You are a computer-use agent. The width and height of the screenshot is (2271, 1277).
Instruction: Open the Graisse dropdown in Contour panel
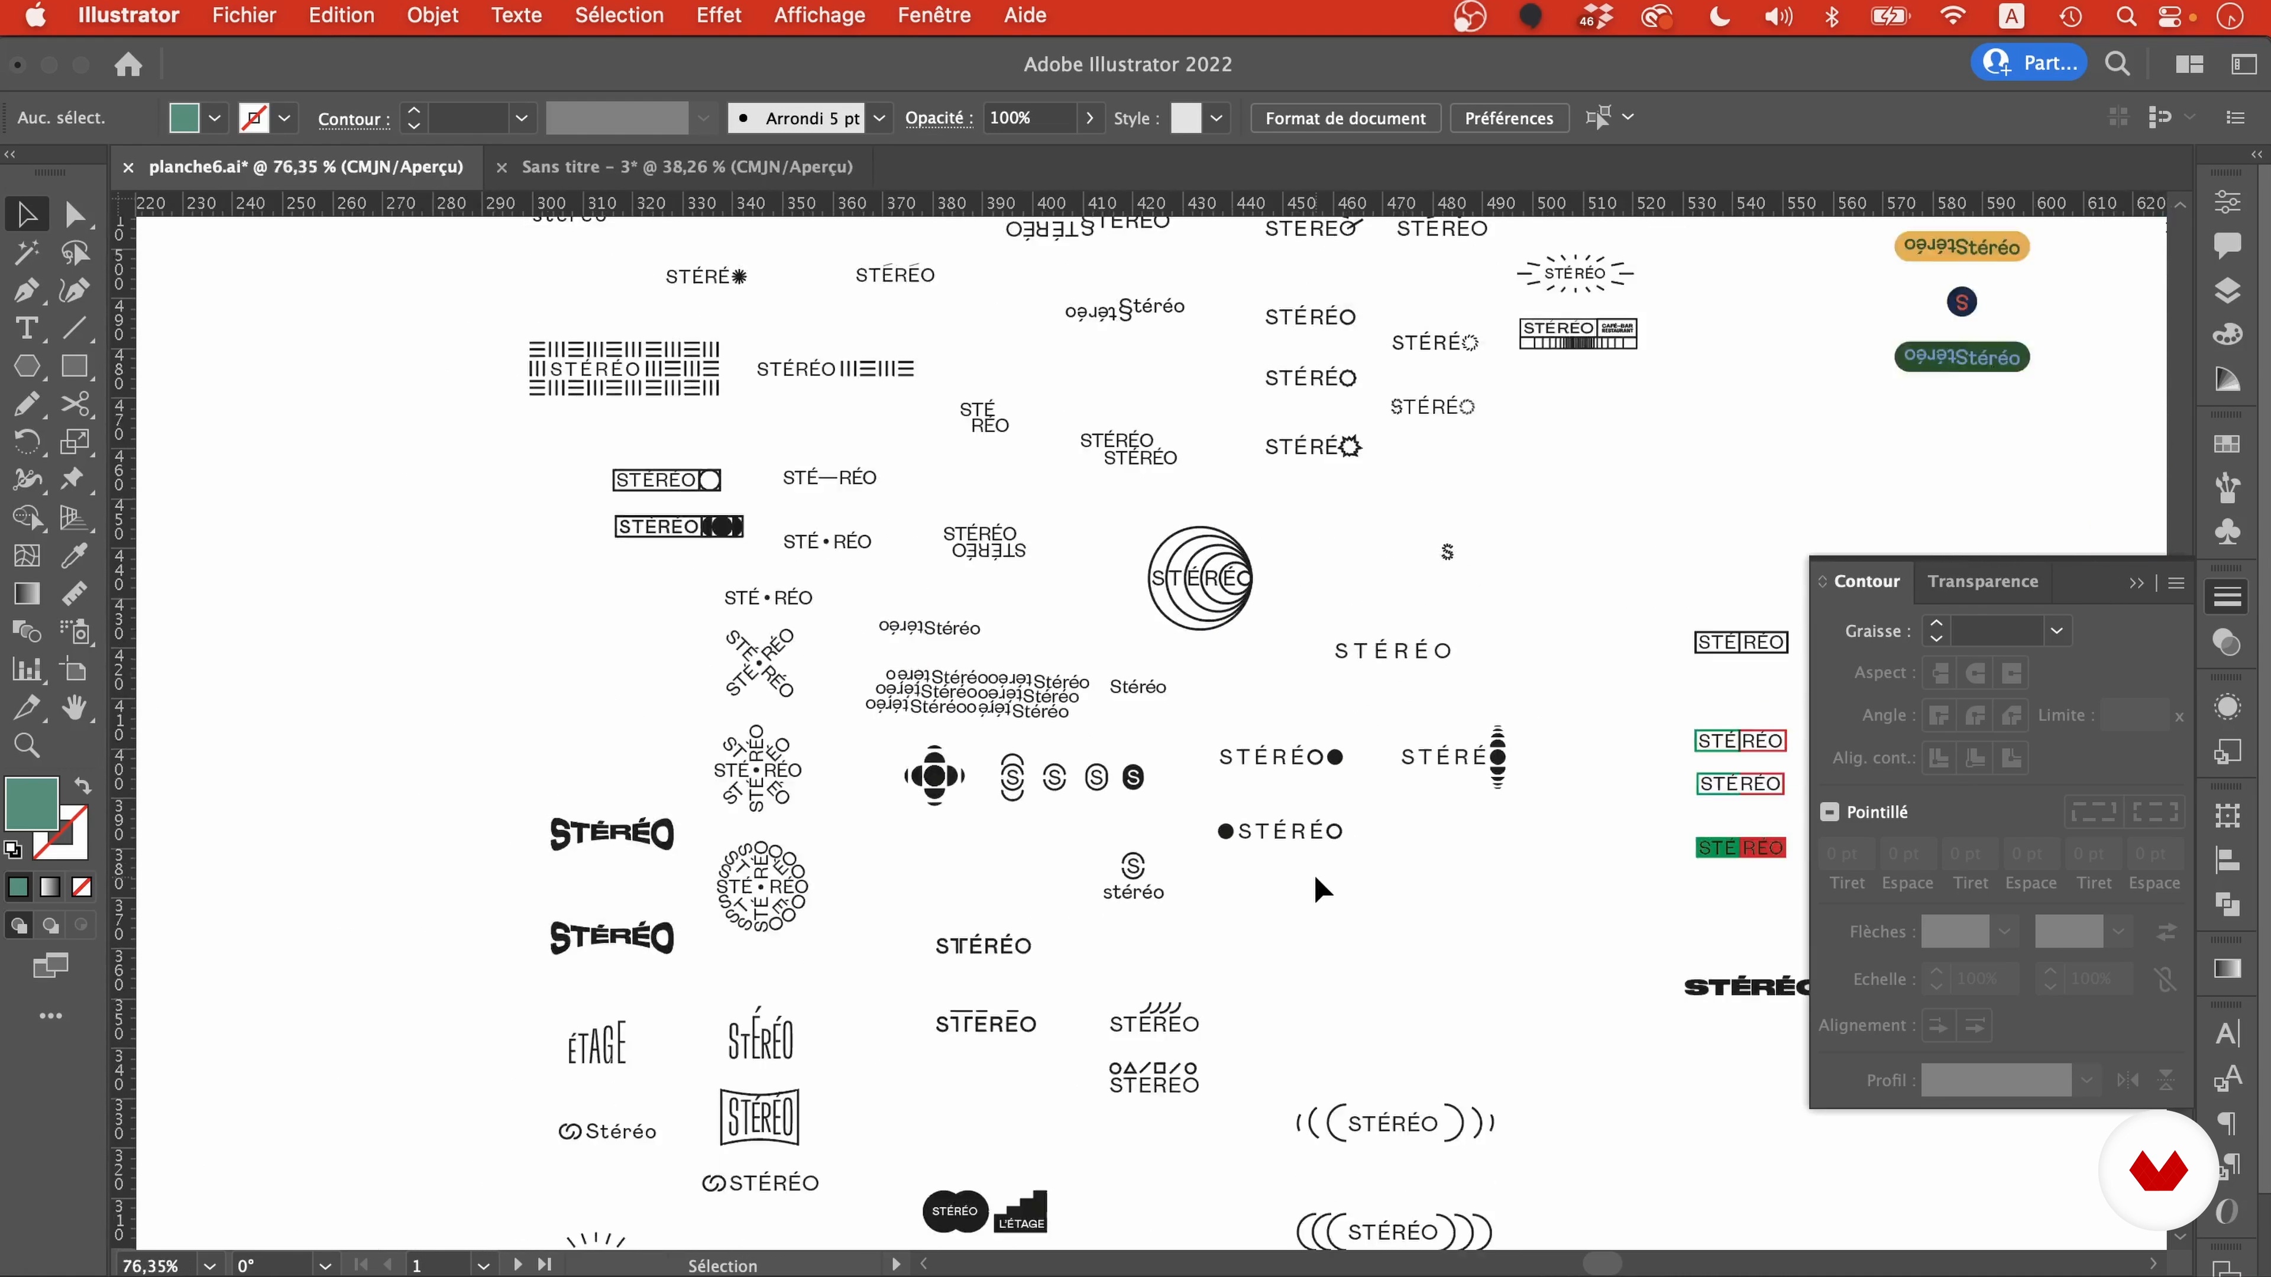(2057, 630)
